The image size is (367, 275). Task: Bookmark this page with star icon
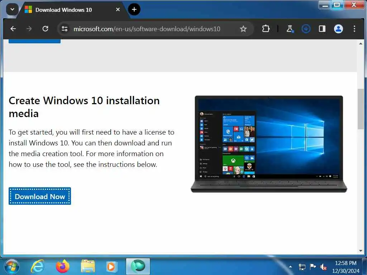243,29
